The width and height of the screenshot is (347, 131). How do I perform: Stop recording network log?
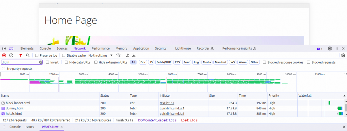(x=4, y=55)
